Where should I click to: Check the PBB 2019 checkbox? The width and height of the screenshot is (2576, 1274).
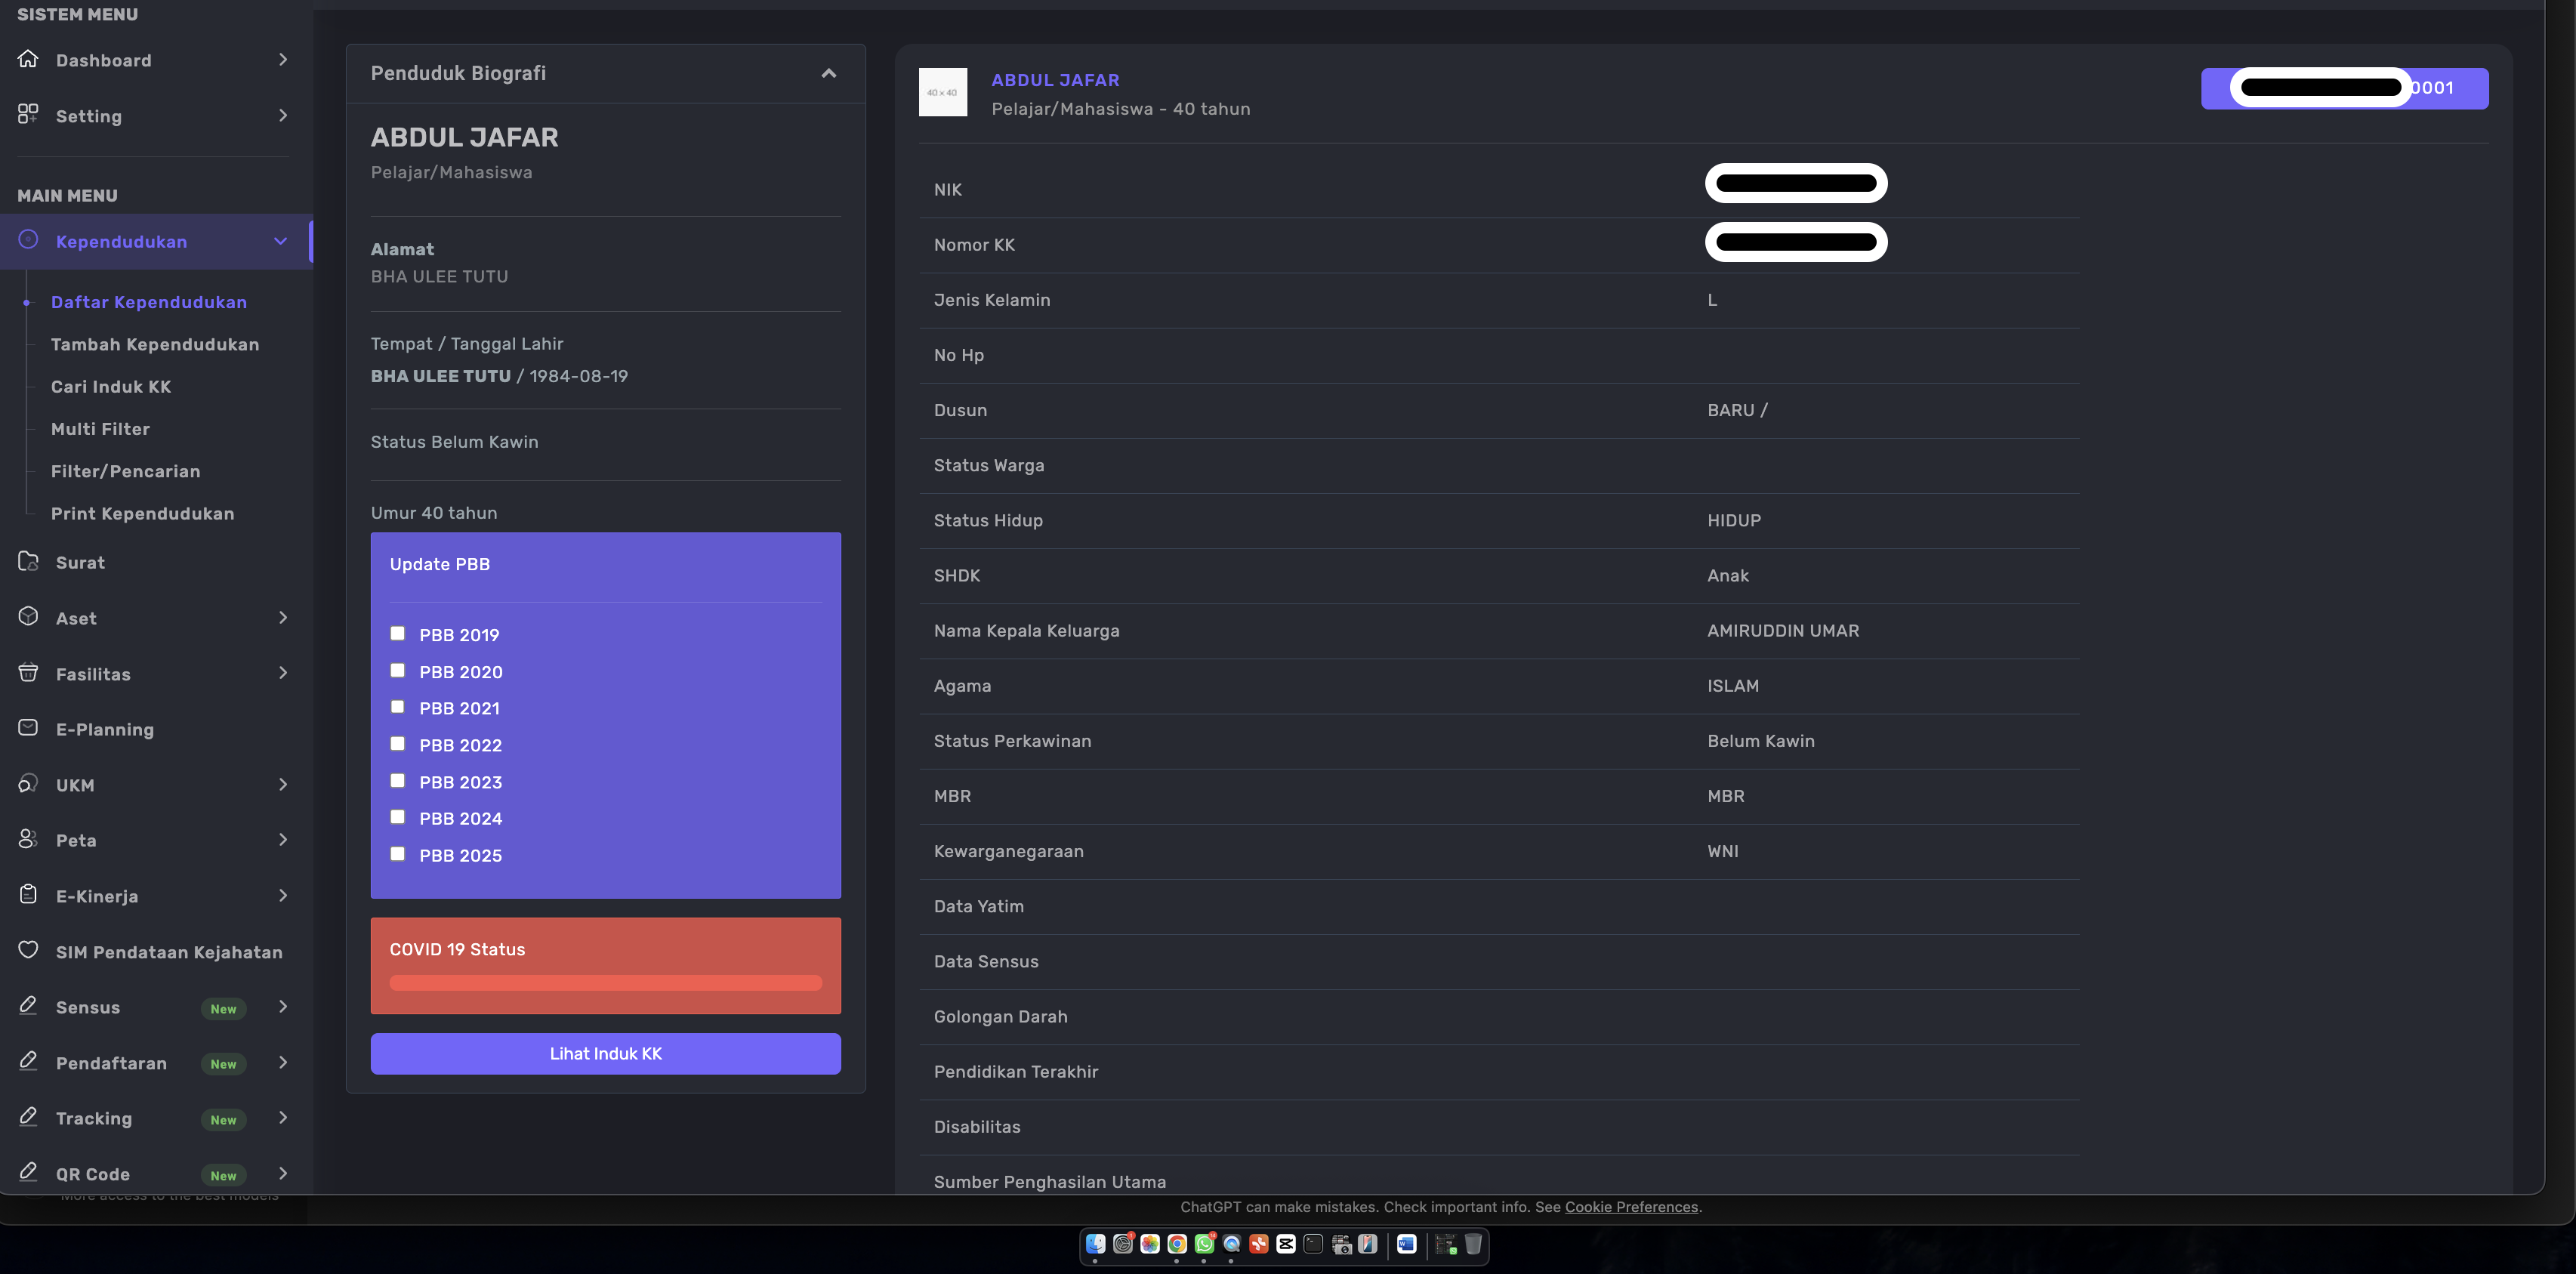click(398, 634)
